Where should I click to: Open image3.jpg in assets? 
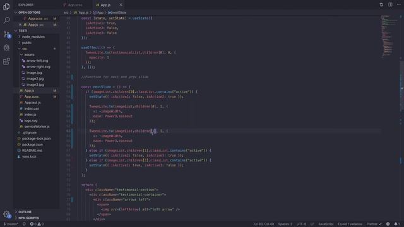coord(35,84)
